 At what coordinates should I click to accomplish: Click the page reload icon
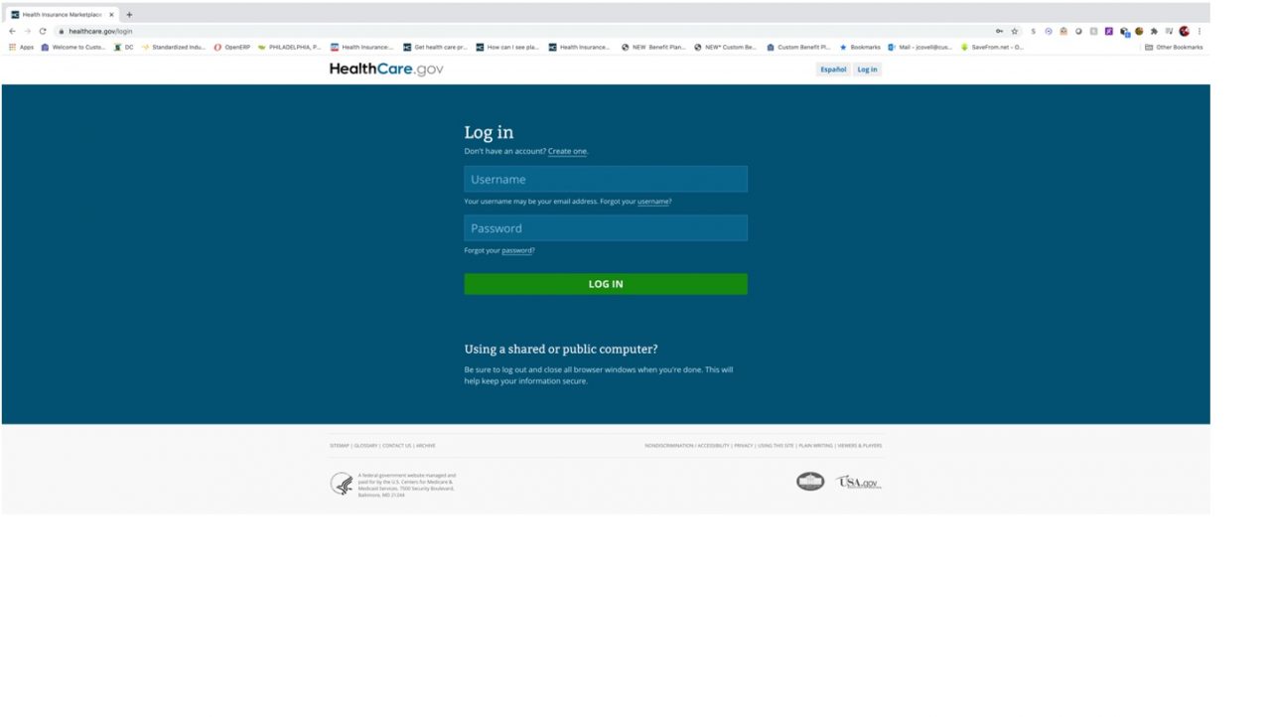pos(41,31)
